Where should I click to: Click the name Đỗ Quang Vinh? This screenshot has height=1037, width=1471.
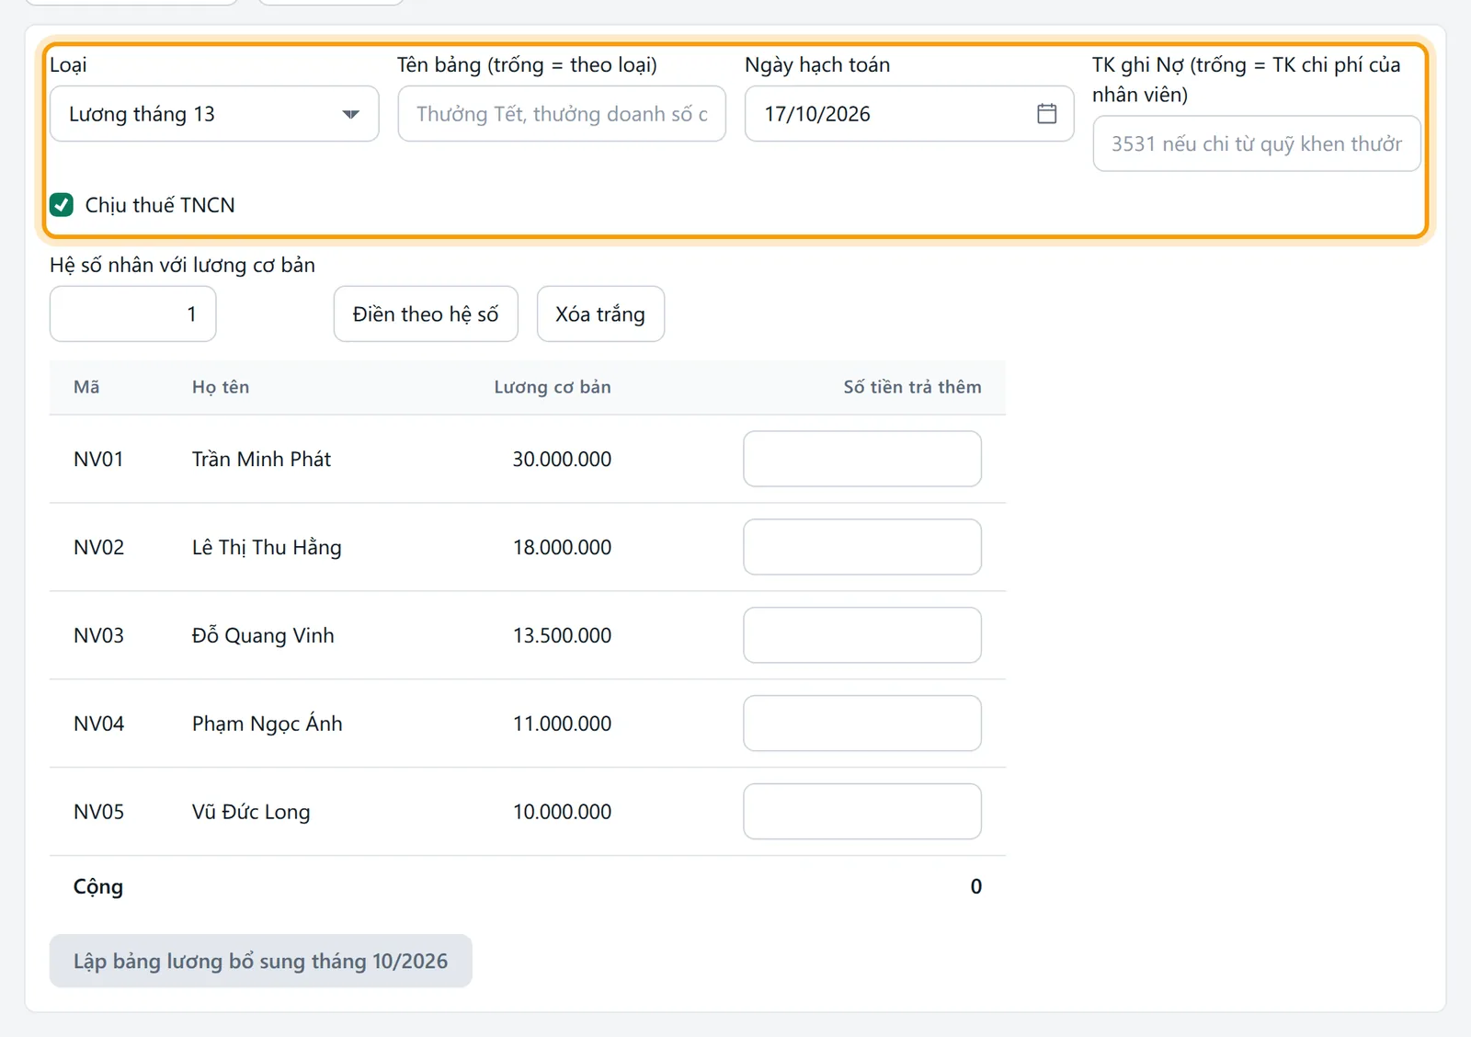[263, 635]
